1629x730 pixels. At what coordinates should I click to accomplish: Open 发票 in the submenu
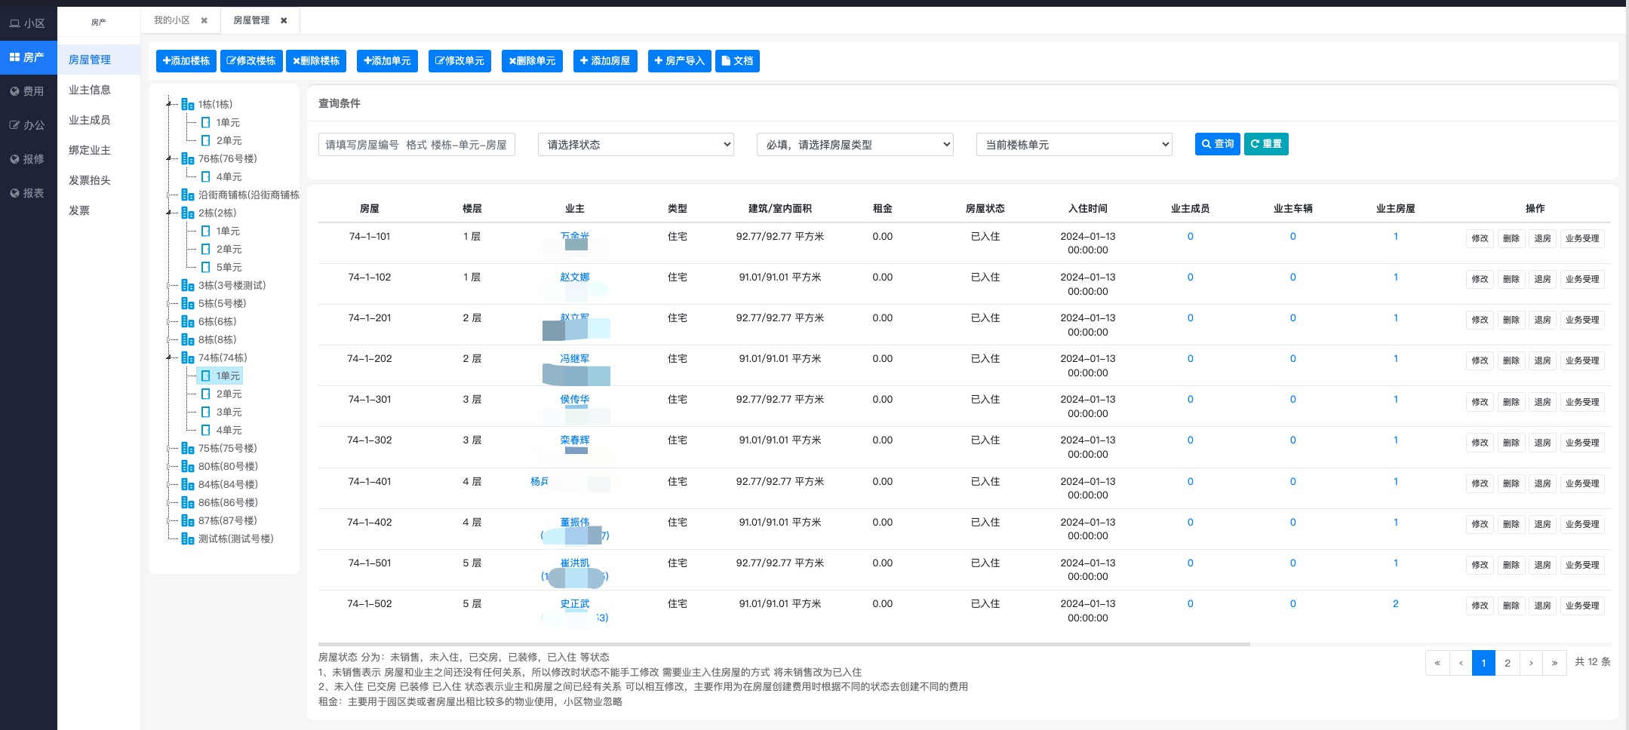click(x=99, y=210)
